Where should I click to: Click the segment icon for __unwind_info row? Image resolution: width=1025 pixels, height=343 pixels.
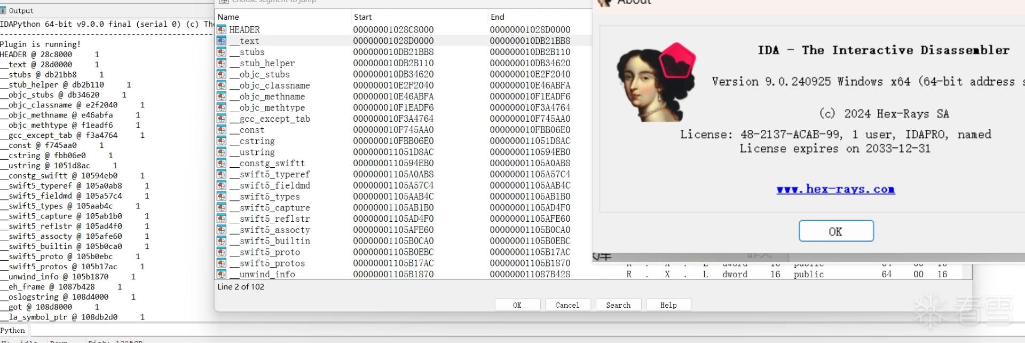(221, 274)
